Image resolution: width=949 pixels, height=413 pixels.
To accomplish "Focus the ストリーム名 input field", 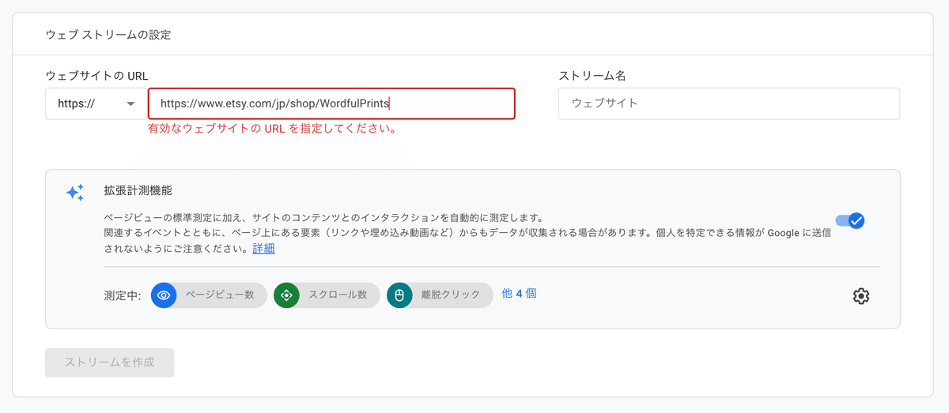I will pos(729,103).
